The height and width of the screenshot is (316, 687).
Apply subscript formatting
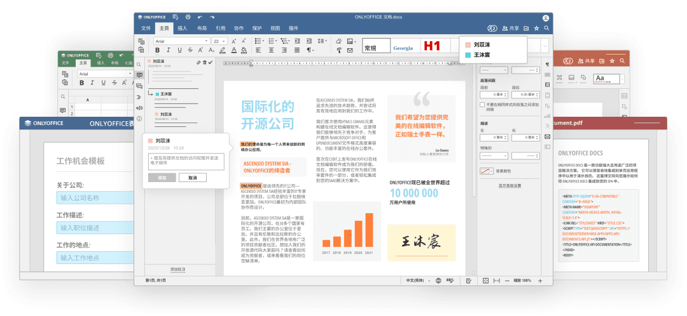[x=211, y=50]
